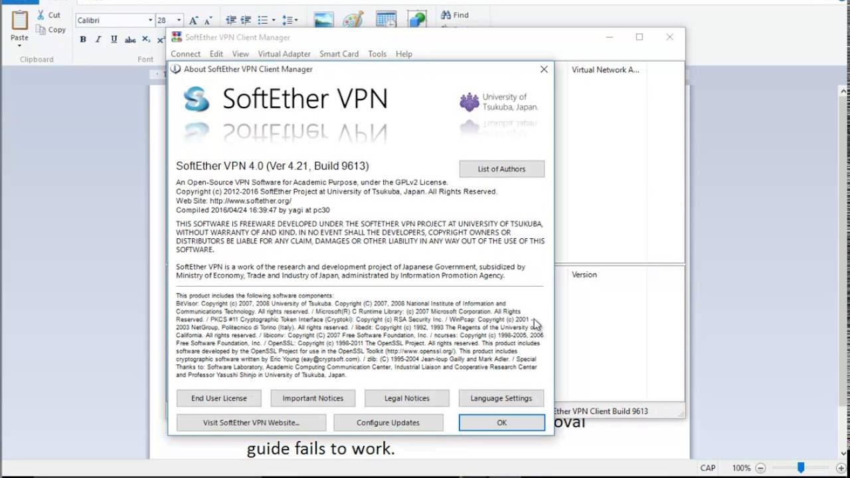Viewport: 850px width, 478px height.
Task: Toggle Italic formatting in WordPad
Action: pyautogui.click(x=98, y=40)
